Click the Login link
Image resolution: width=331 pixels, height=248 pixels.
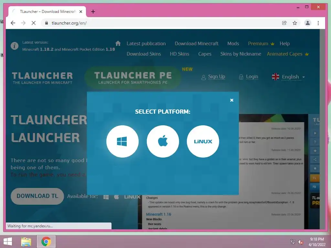(249, 77)
